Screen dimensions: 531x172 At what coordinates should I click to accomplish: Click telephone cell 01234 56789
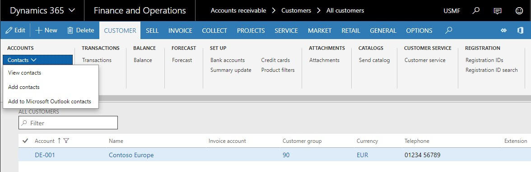(x=422, y=155)
